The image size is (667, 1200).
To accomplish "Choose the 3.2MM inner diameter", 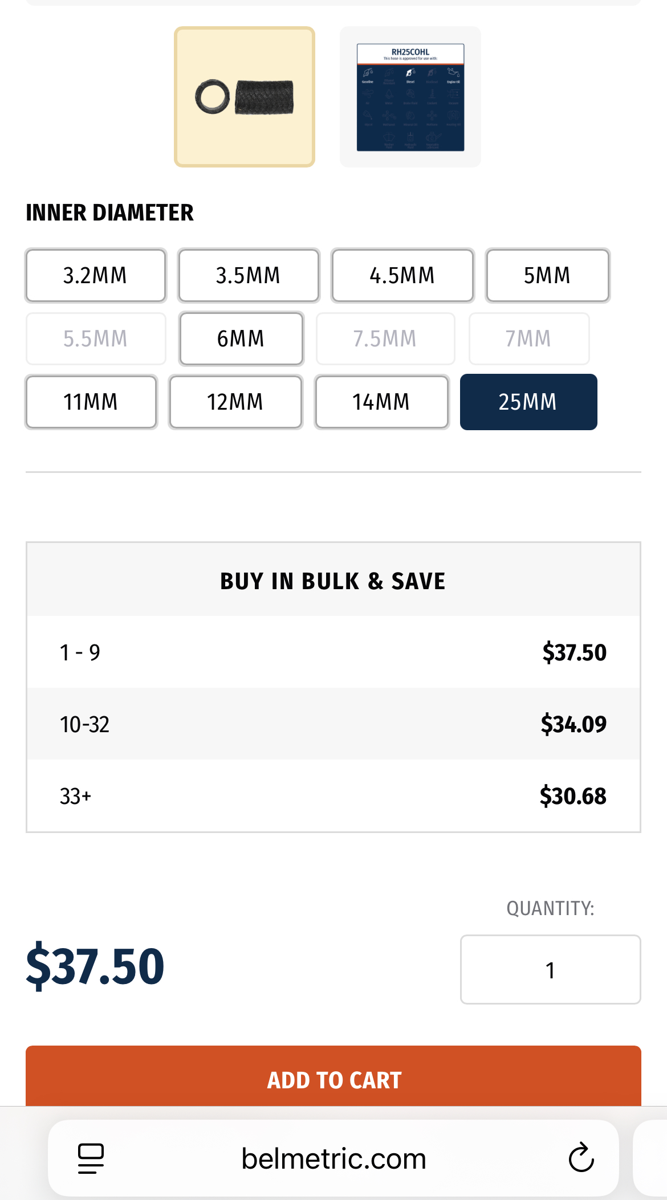I will [x=96, y=276].
